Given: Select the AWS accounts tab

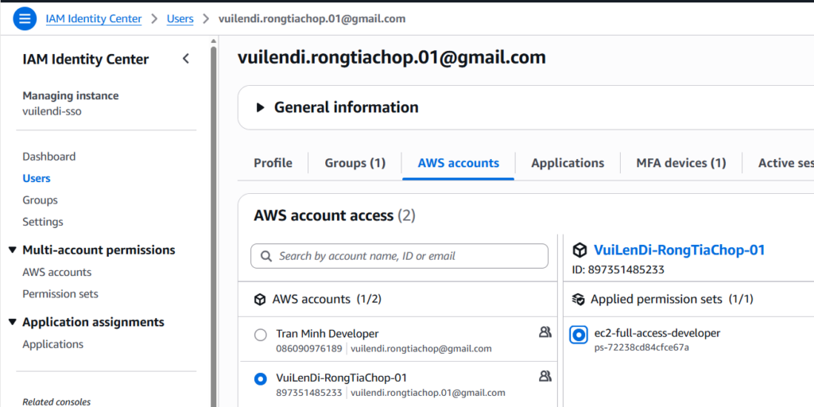Looking at the screenshot, I should [x=459, y=163].
